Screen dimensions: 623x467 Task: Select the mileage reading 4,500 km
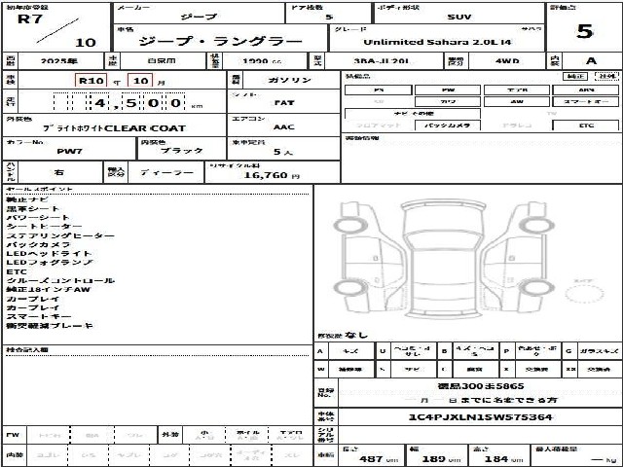(128, 103)
